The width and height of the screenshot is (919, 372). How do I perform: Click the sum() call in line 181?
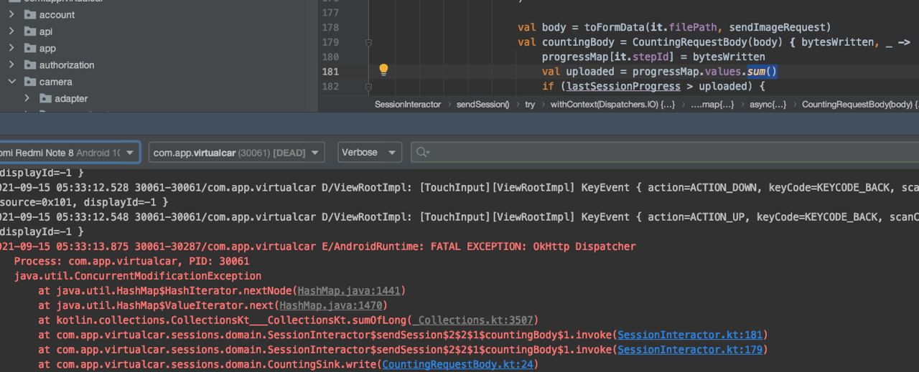[762, 72]
